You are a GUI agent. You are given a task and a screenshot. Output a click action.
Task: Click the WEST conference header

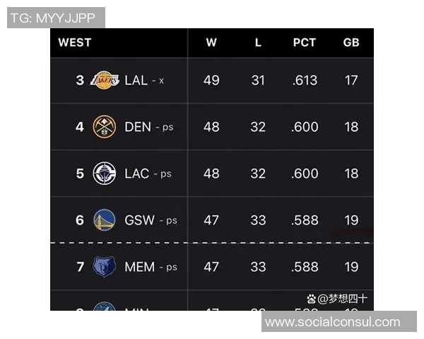pos(75,42)
